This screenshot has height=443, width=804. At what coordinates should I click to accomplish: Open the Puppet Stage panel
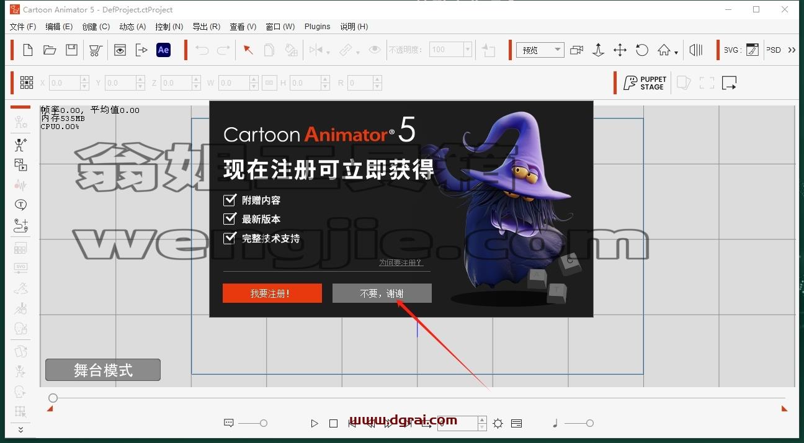point(645,83)
